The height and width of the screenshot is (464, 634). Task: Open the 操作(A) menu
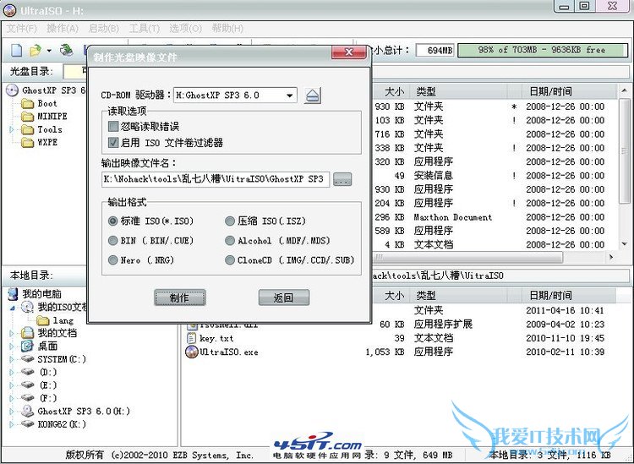click(63, 29)
